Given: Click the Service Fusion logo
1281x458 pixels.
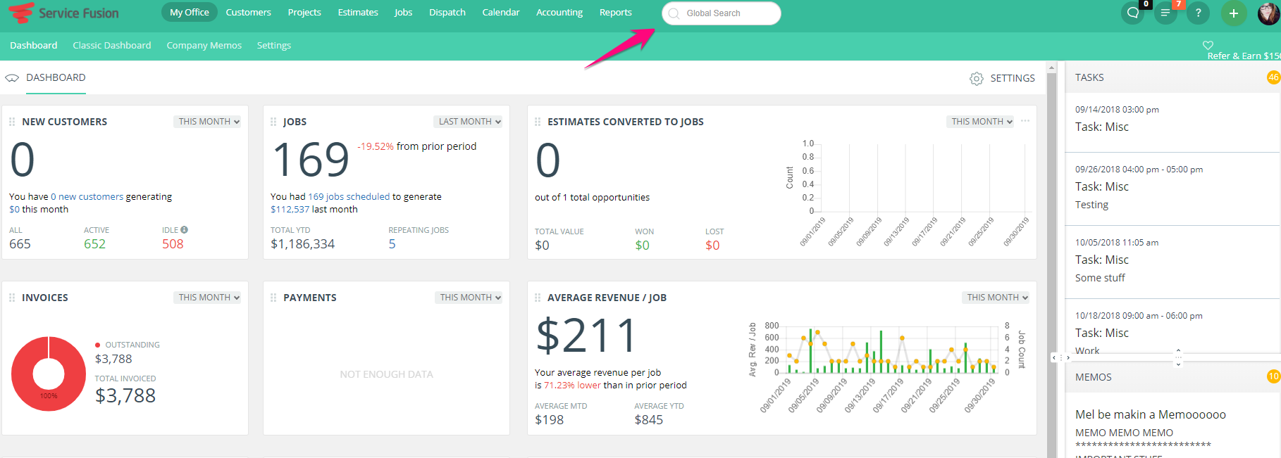Looking at the screenshot, I should pos(63,13).
